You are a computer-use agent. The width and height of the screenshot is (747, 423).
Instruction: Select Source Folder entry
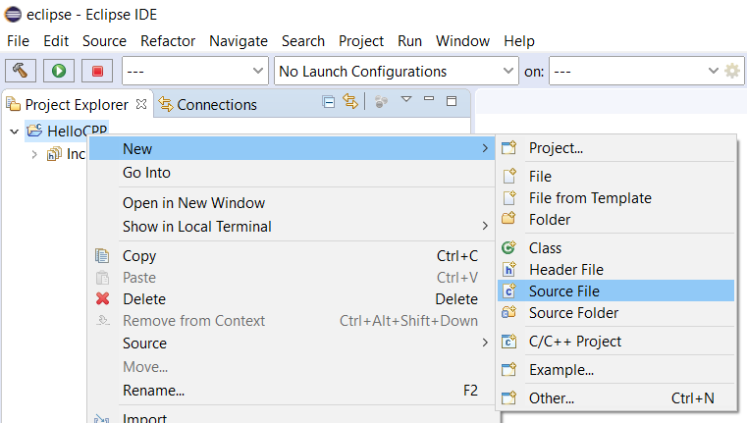tap(616, 312)
